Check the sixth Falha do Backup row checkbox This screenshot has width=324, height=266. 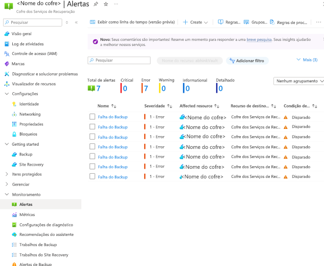(92, 166)
